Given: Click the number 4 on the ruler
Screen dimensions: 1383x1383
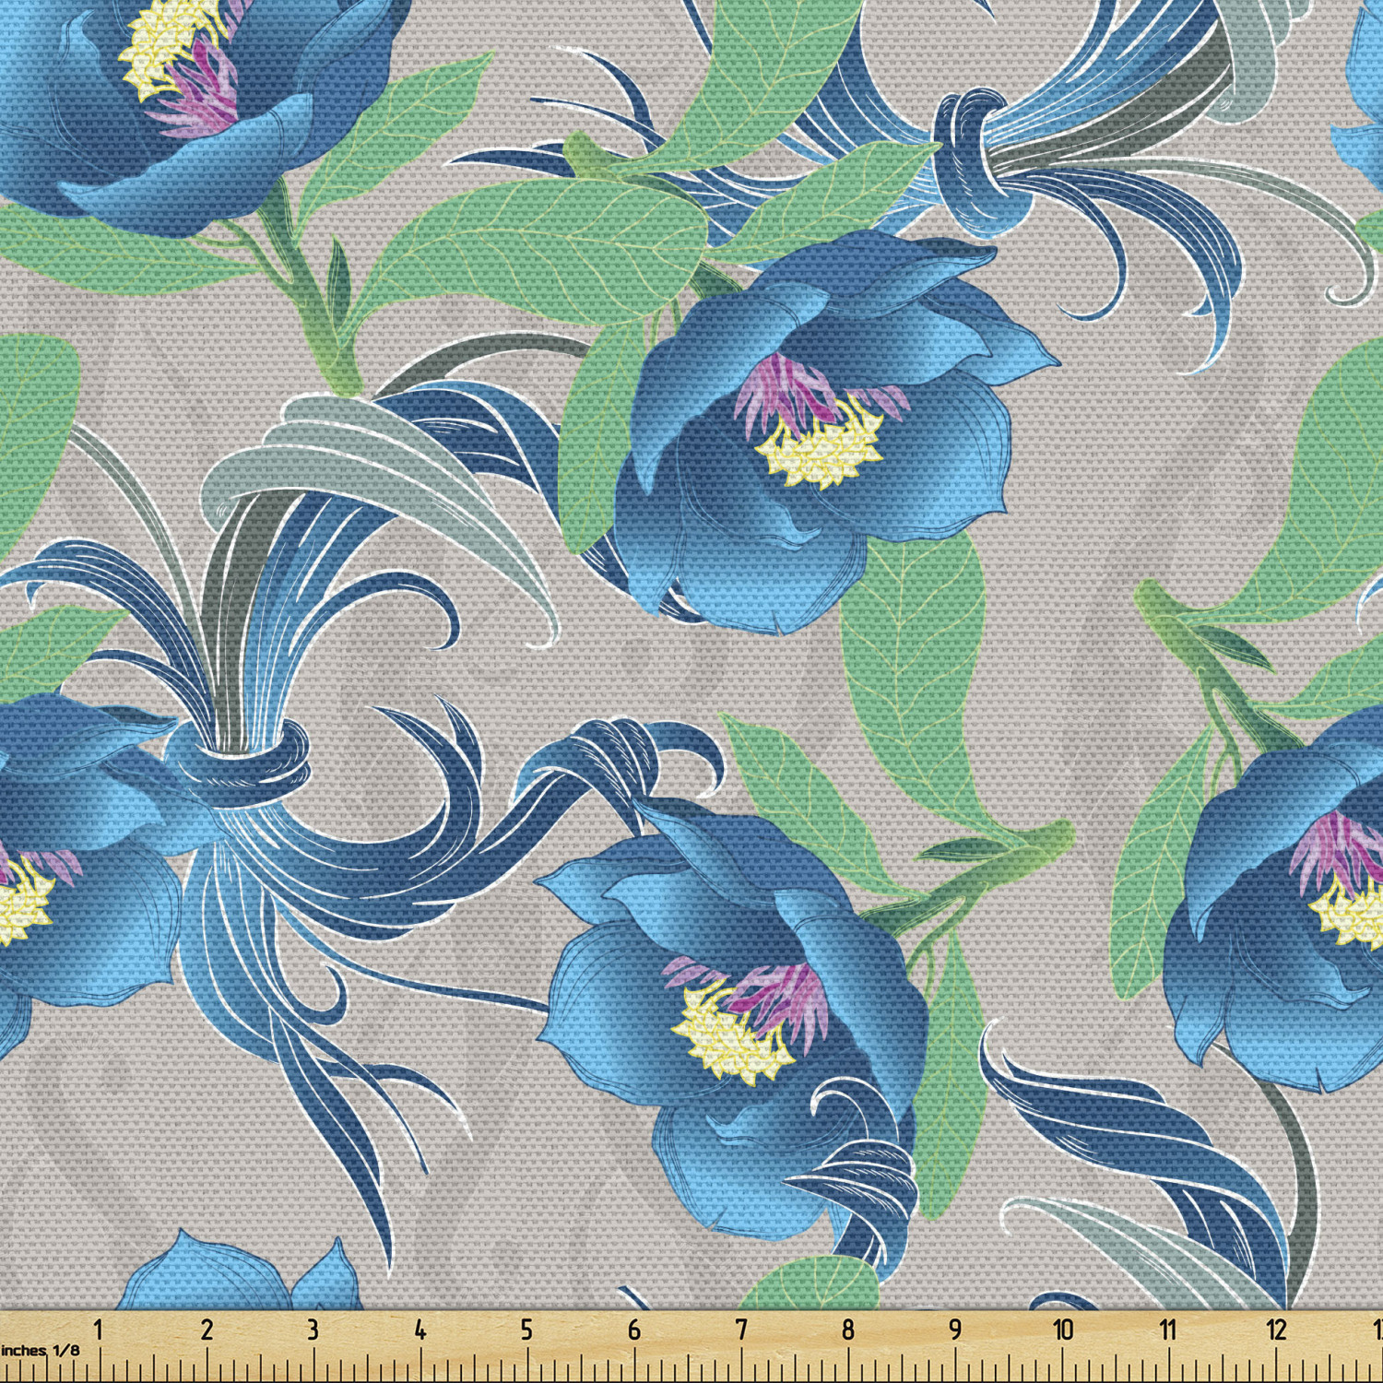Looking at the screenshot, I should (420, 1330).
